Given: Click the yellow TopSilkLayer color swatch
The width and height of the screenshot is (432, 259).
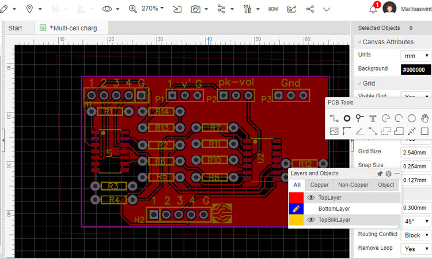Looking at the screenshot, I should [x=296, y=220].
